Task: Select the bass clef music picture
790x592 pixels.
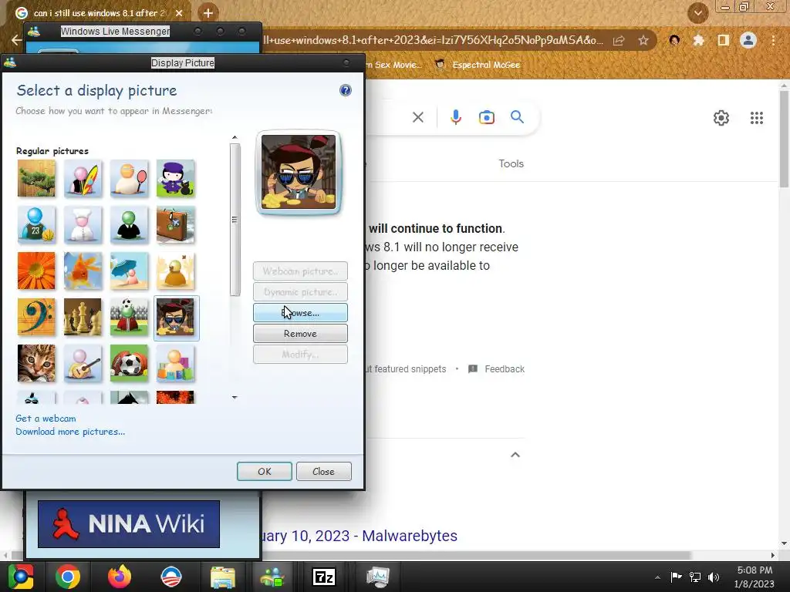Action: pyautogui.click(x=36, y=317)
